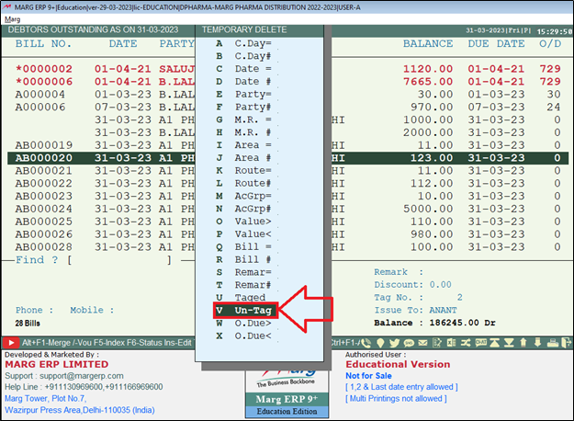The height and width of the screenshot is (421, 574).
Task: Select option S Remar=
Action: click(x=243, y=272)
